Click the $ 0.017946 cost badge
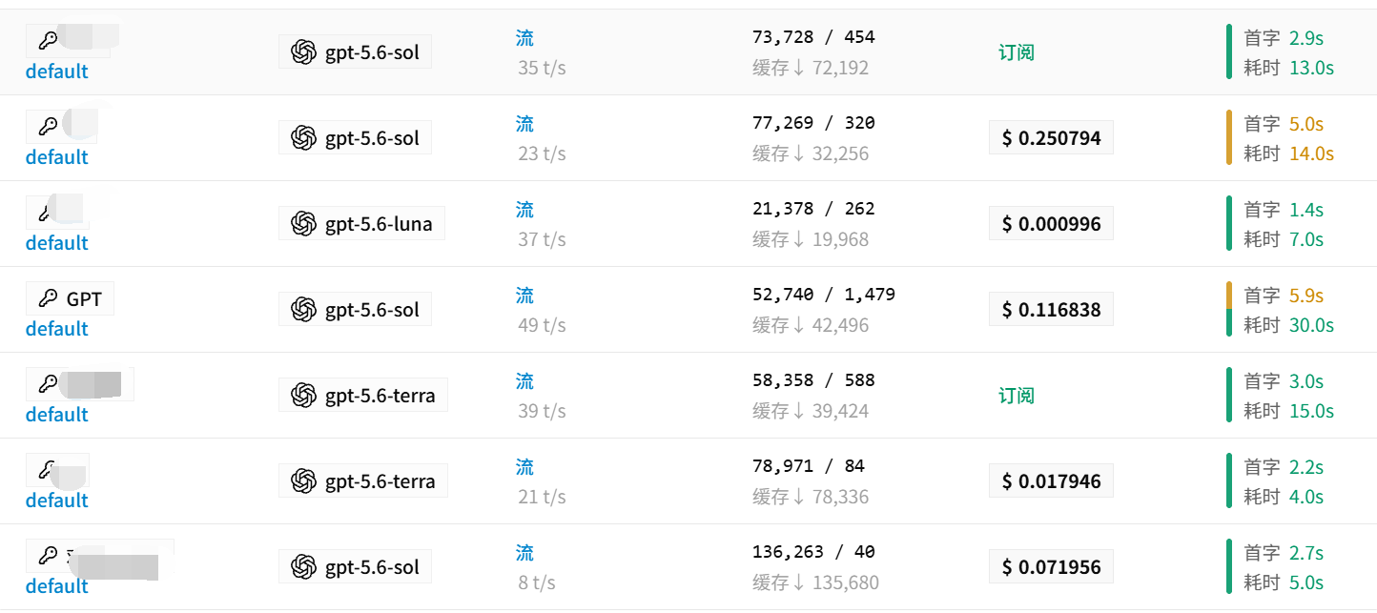The image size is (1377, 613). tap(1051, 481)
